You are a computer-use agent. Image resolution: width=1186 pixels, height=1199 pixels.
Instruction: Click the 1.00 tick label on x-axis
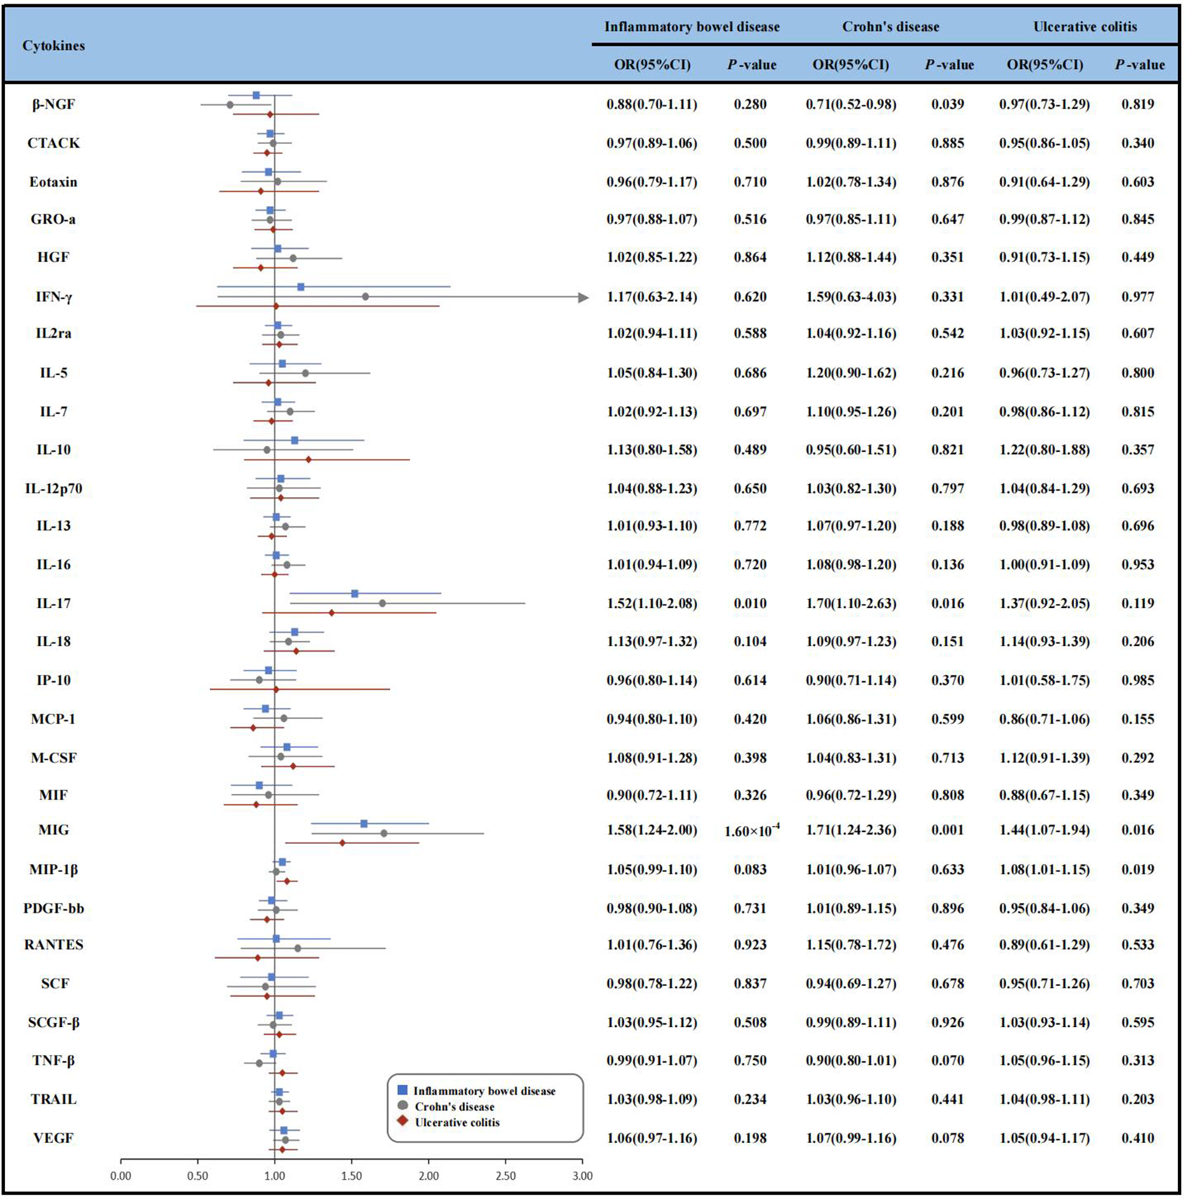coord(275,1175)
